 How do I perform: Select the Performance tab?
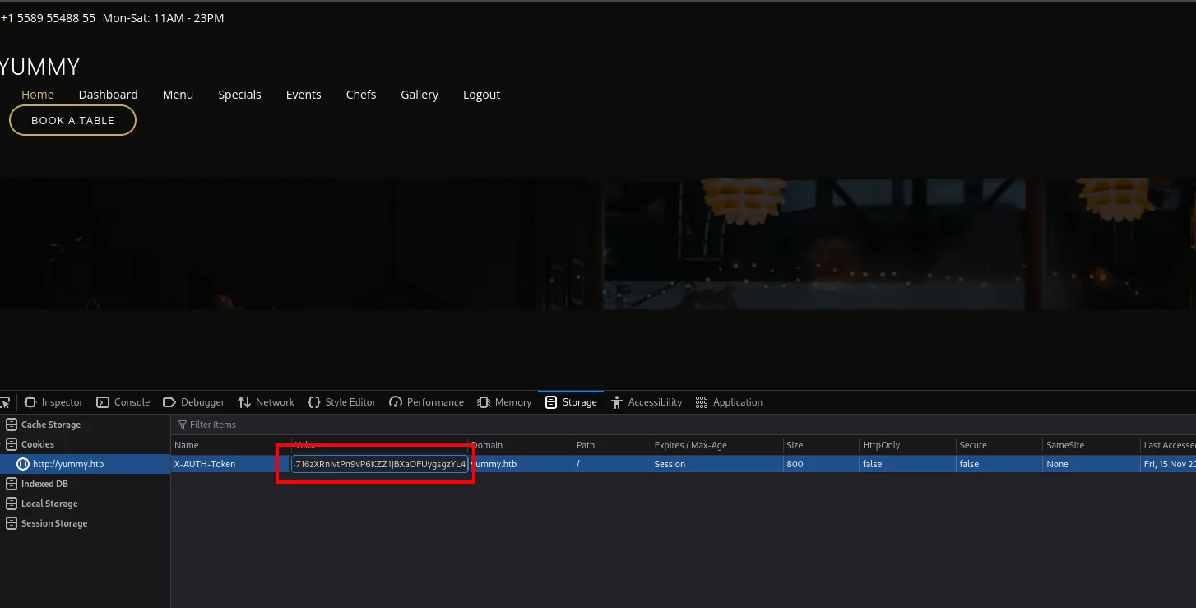[426, 402]
